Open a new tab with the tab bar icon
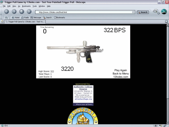The height and width of the screenshot is (127, 169). click(2, 21)
